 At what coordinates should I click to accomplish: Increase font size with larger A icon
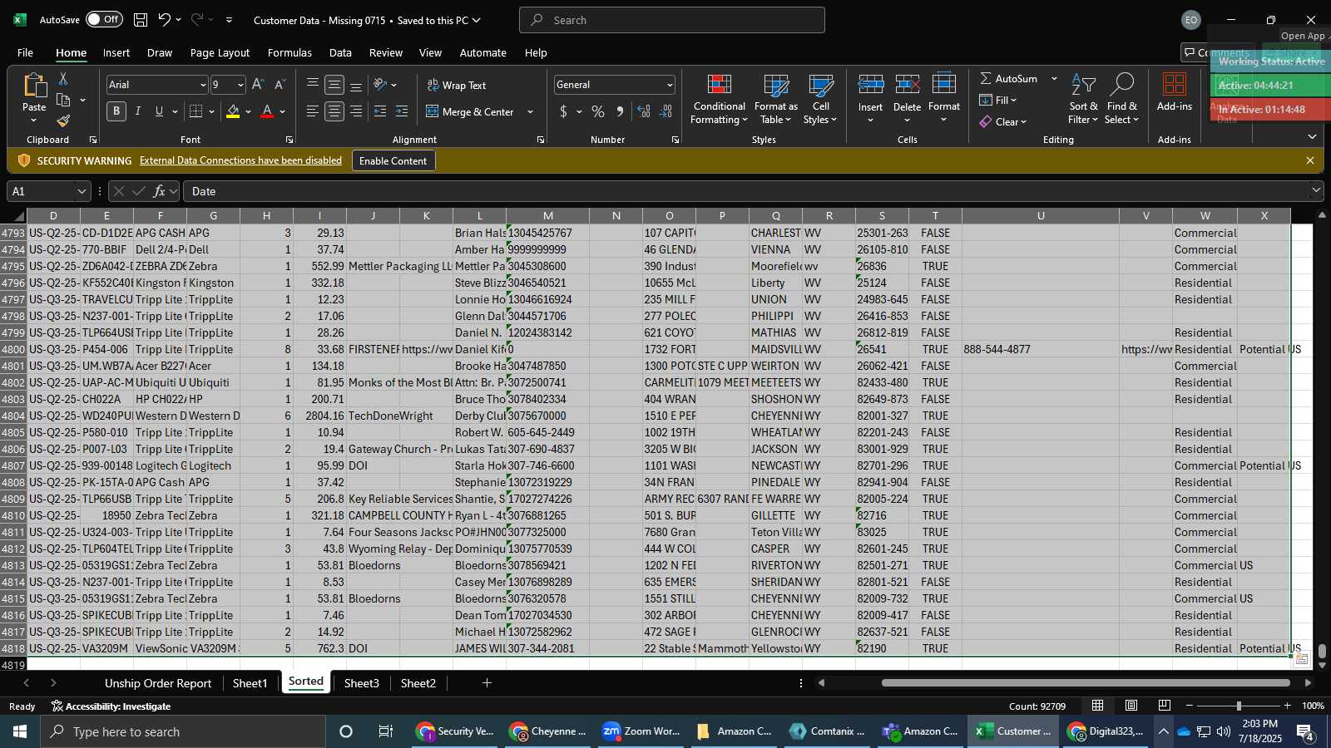point(258,85)
